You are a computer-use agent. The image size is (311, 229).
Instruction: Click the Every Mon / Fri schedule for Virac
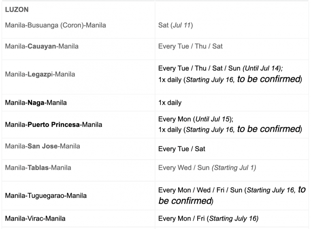point(208,218)
